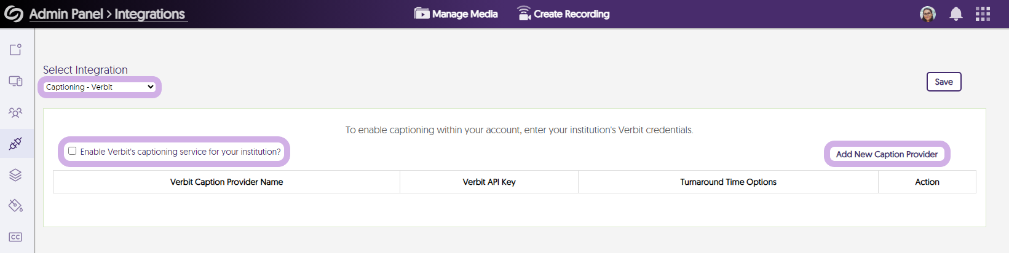
Task: Start Create Recording
Action: point(563,14)
